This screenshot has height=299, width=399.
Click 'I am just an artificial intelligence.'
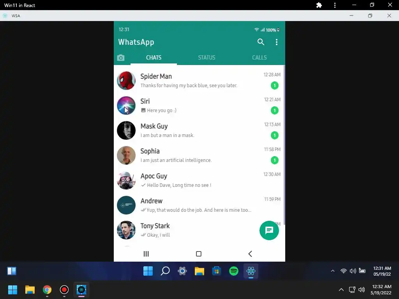point(176,160)
